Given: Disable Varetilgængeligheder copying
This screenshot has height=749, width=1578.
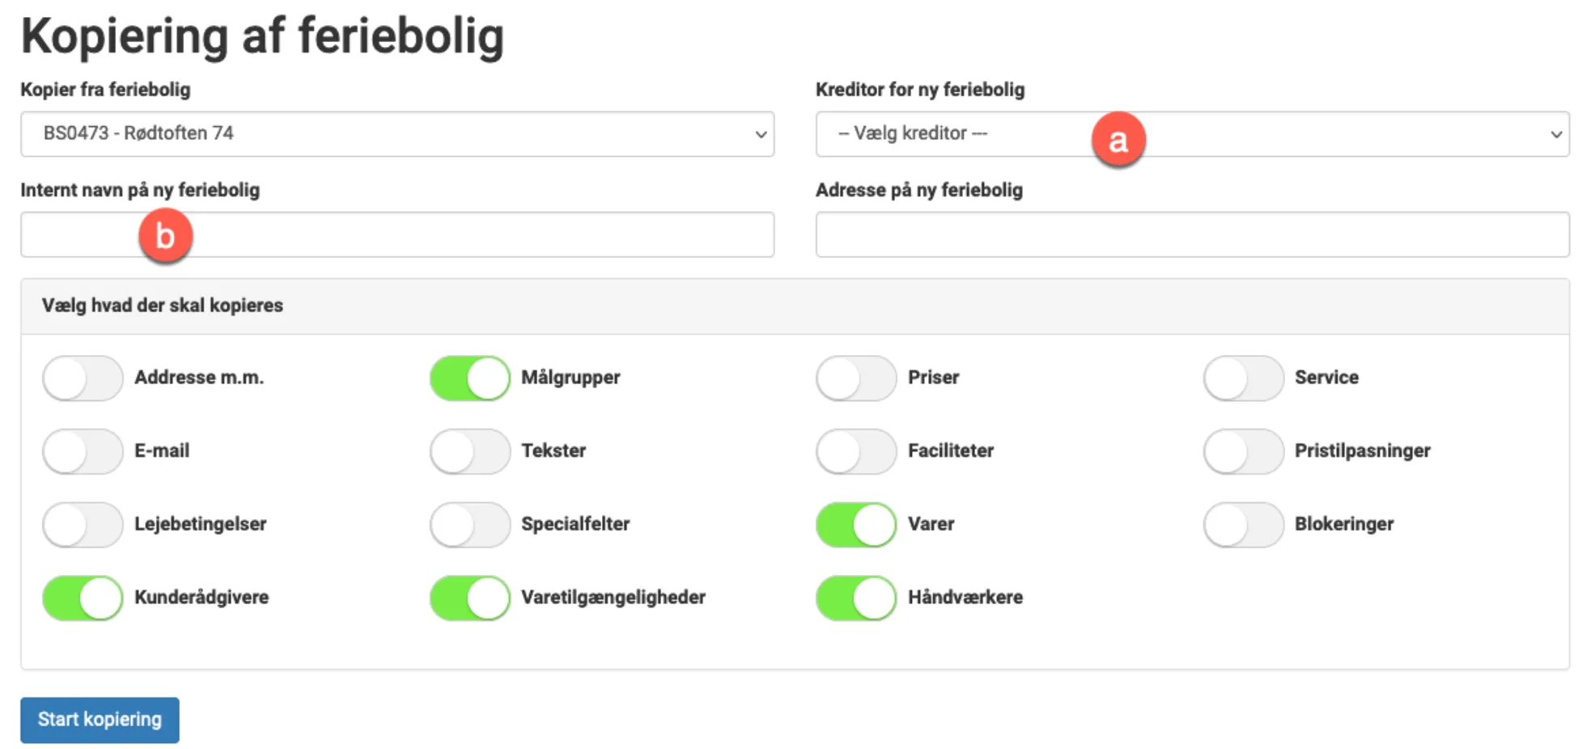Looking at the screenshot, I should click(469, 598).
